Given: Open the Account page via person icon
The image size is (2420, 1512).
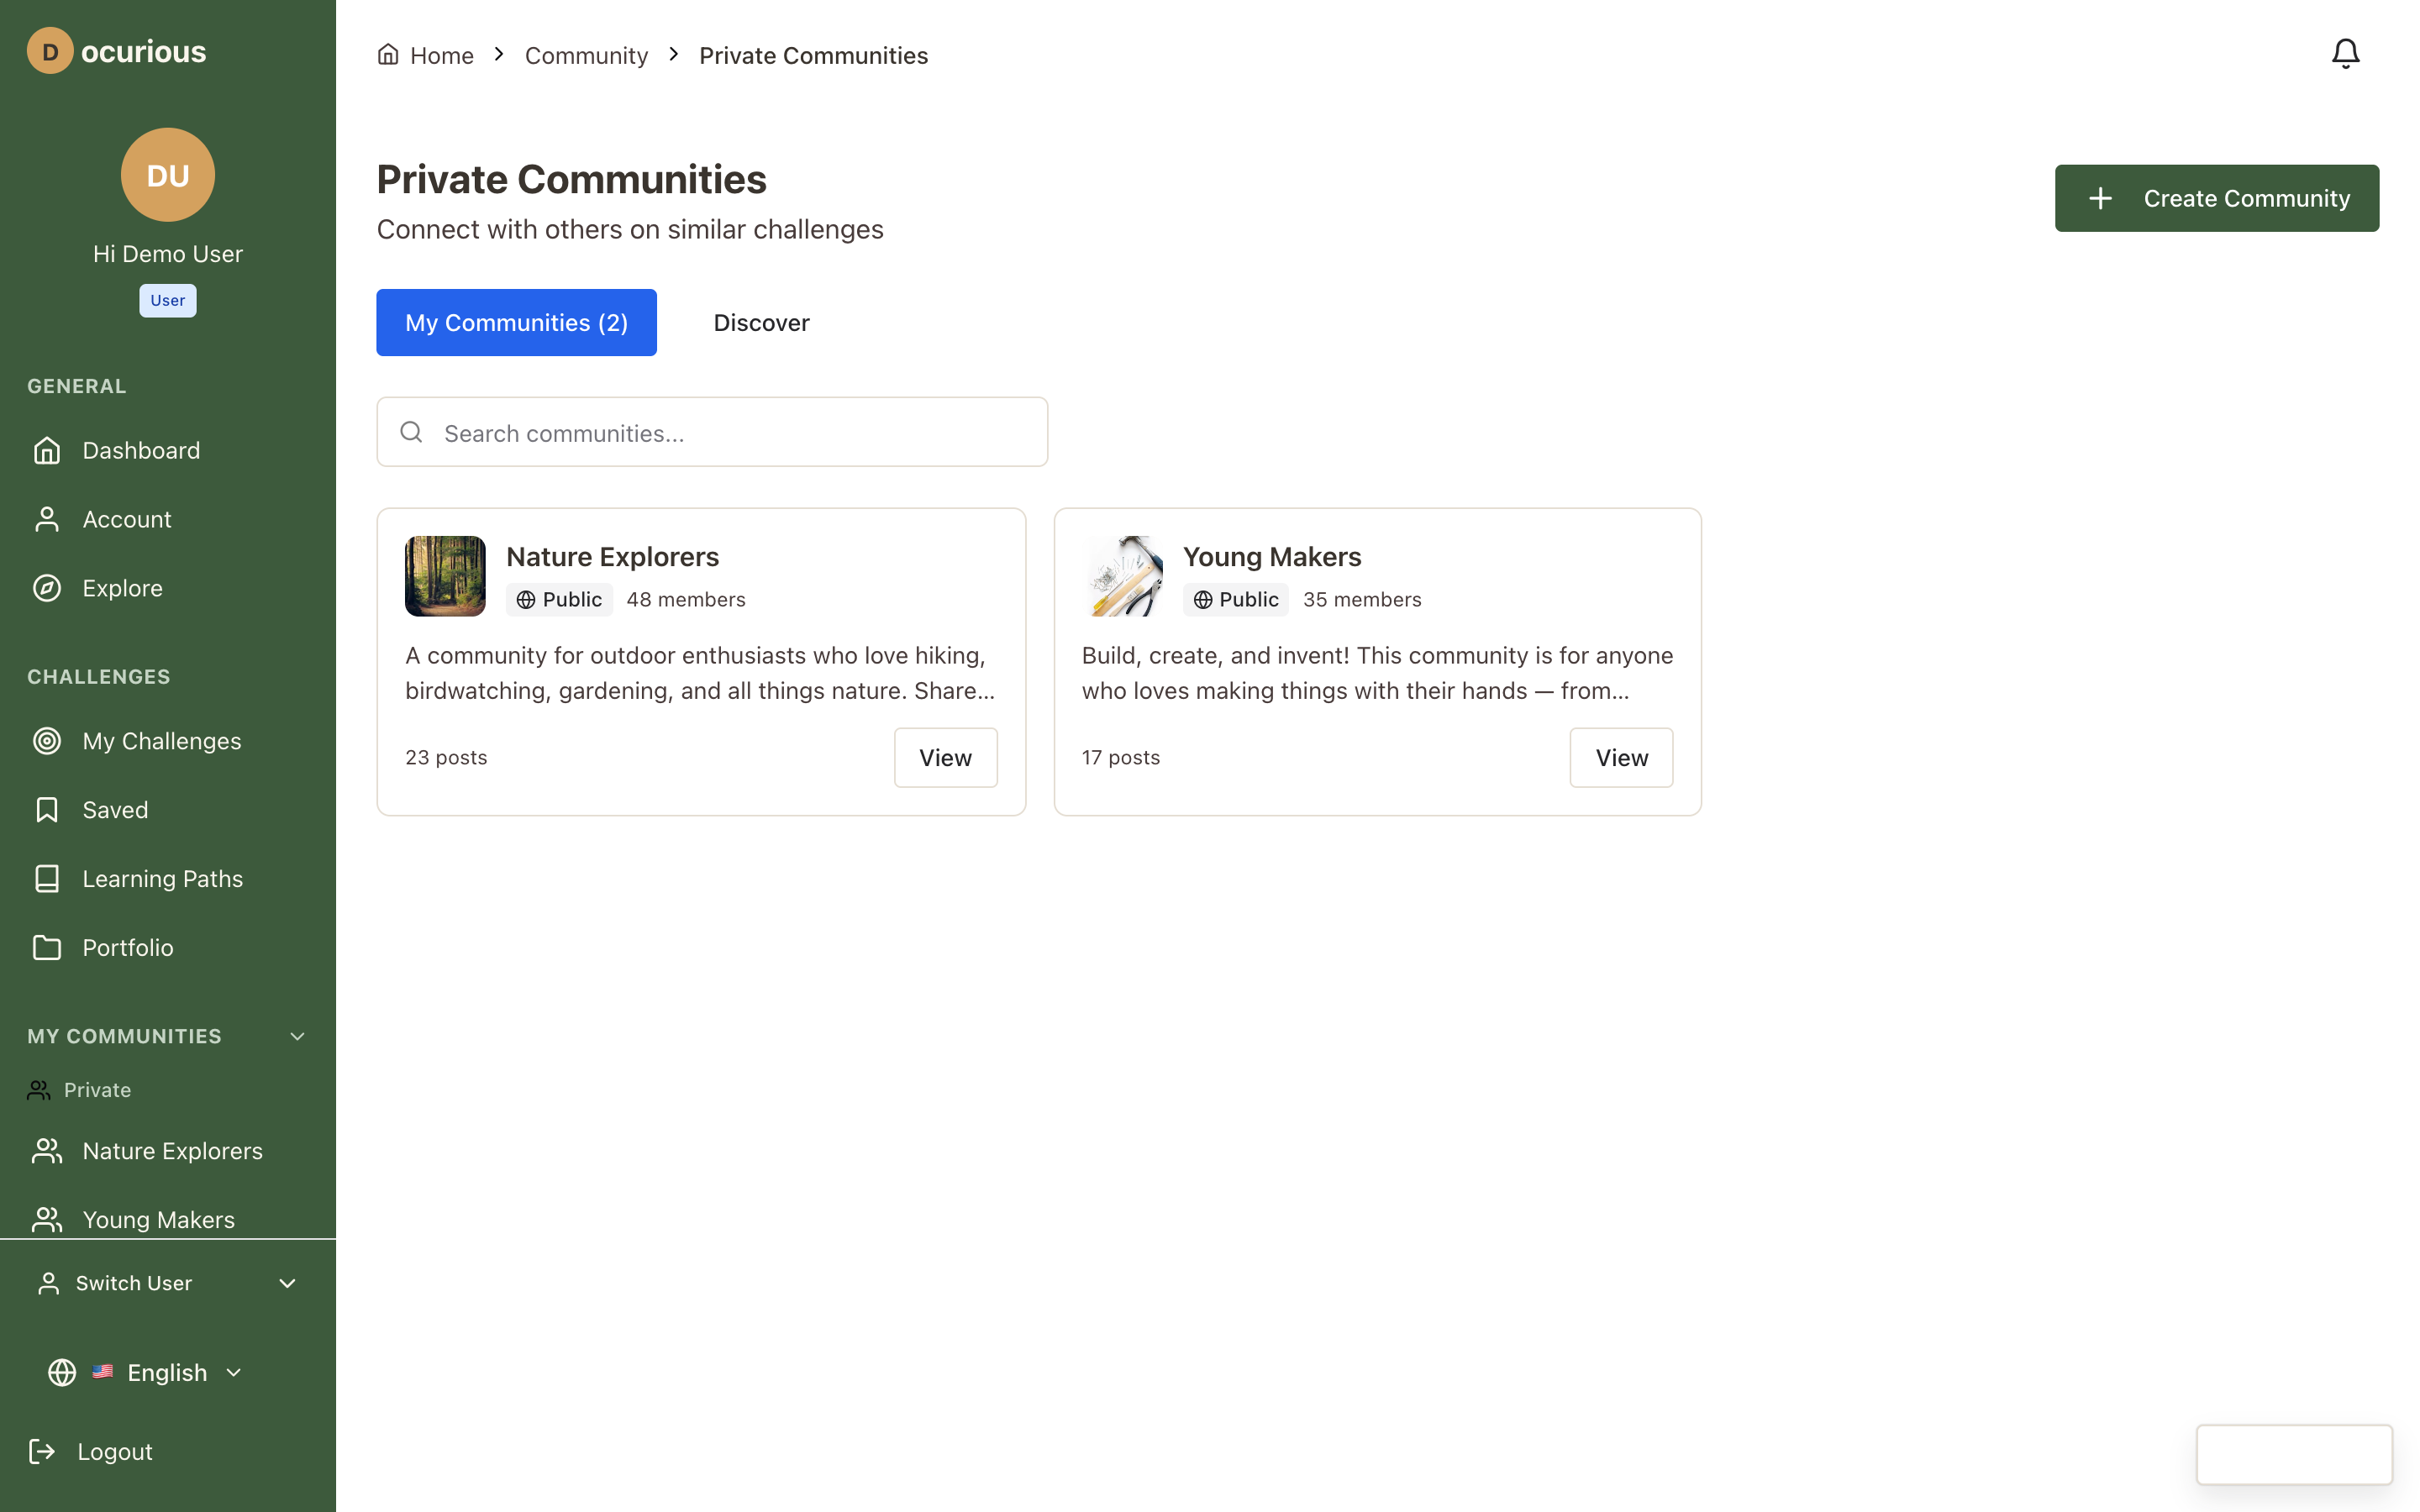Looking at the screenshot, I should (47, 519).
